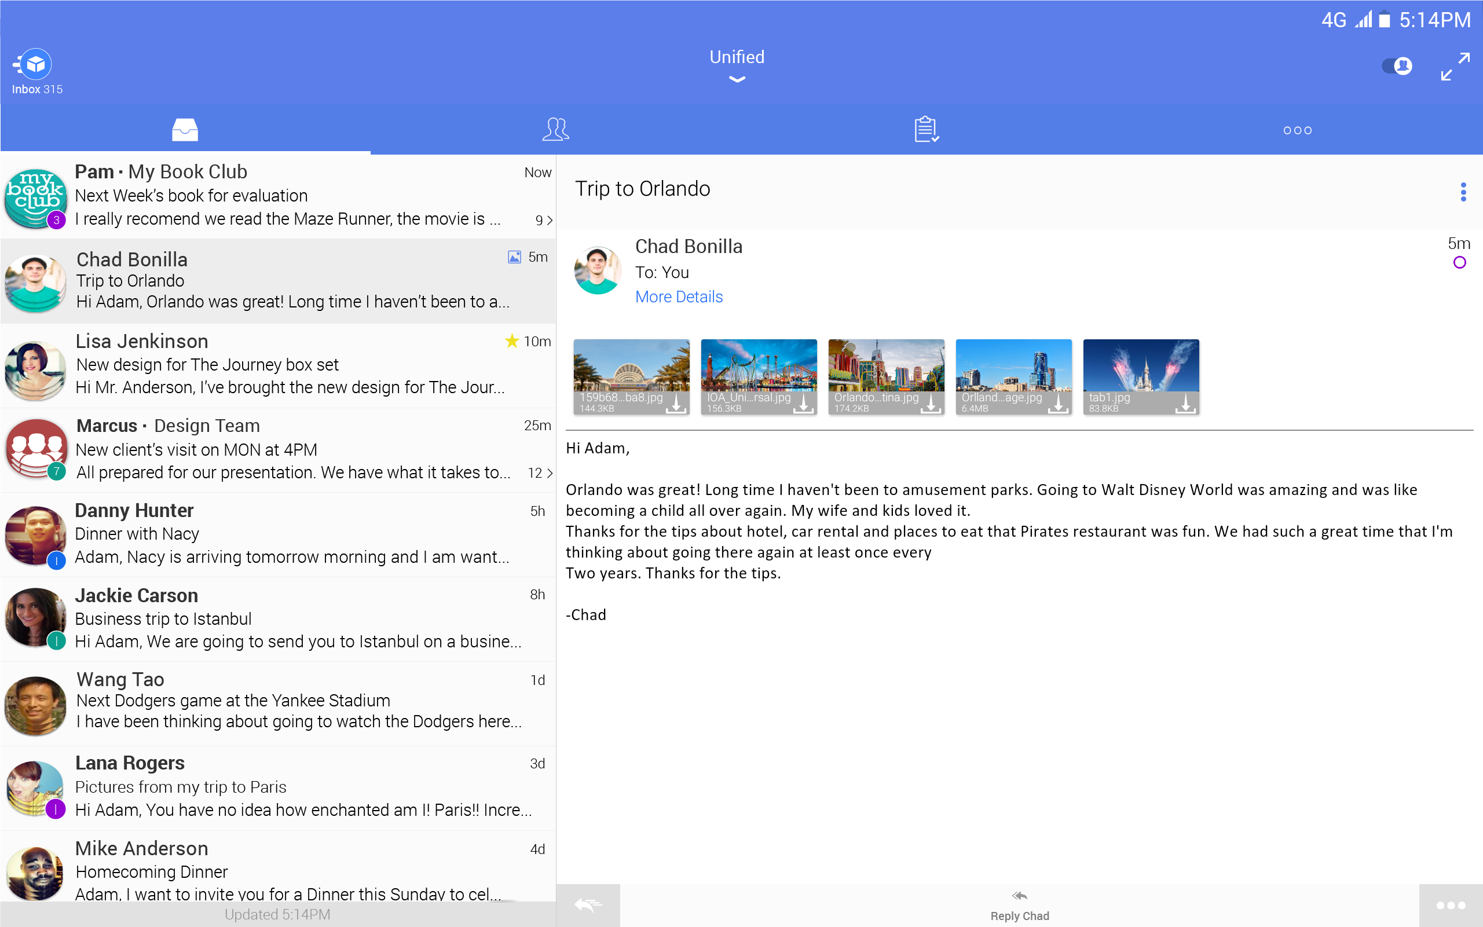Switch to the Contacts tab
Image resolution: width=1483 pixels, height=927 pixels.
pyautogui.click(x=555, y=129)
